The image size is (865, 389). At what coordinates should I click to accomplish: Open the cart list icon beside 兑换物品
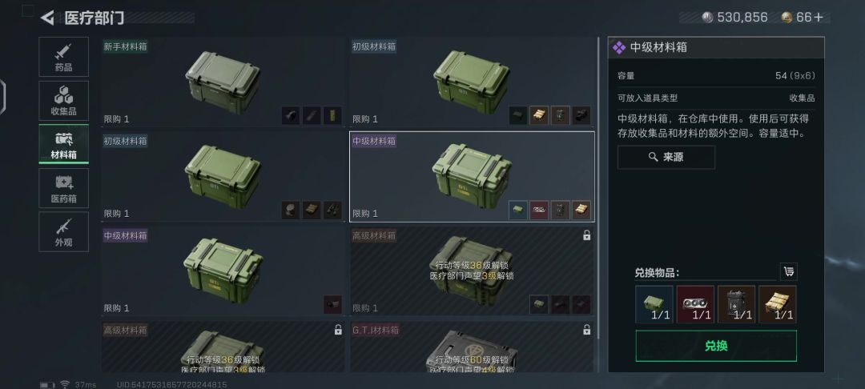coord(788,271)
